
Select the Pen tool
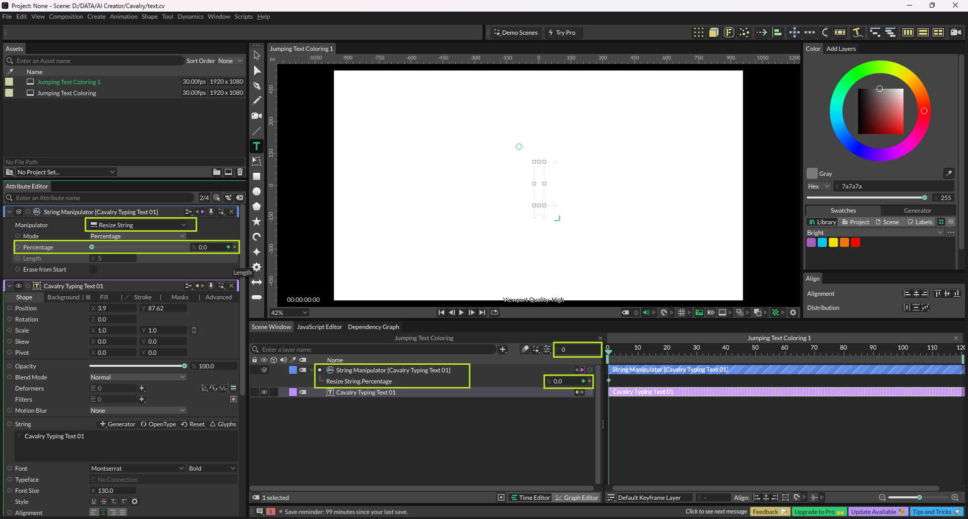(257, 86)
